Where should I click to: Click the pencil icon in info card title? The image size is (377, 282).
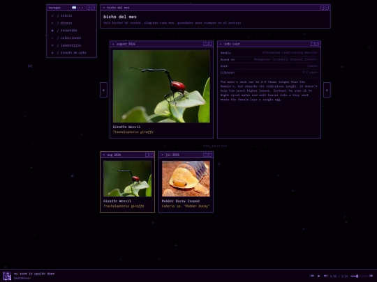click(221, 44)
